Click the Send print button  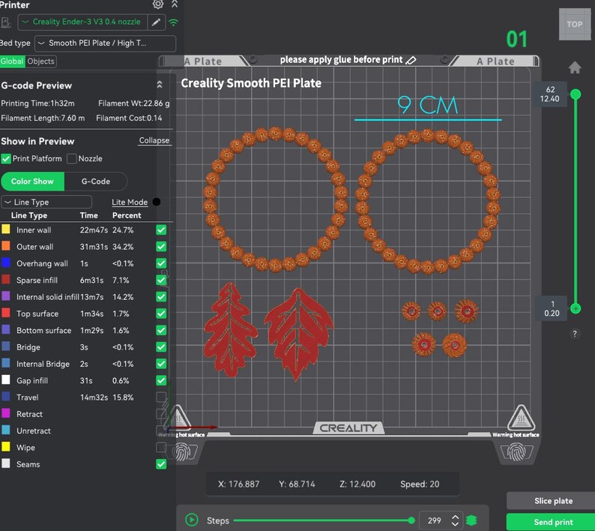point(552,522)
